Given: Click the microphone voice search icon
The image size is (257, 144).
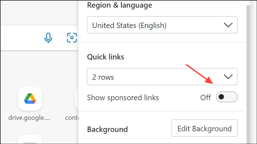Looking at the screenshot, I should pos(48,38).
